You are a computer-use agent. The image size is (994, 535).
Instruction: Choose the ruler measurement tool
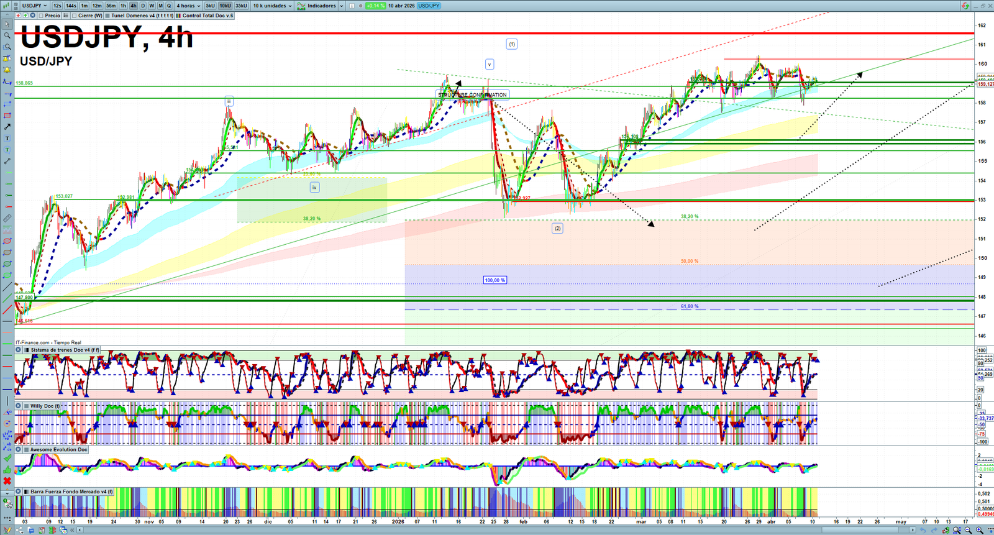7,219
